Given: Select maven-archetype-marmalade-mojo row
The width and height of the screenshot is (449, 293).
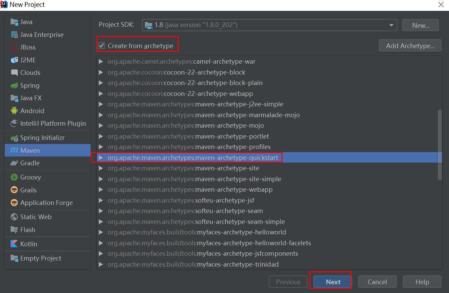Looking at the screenshot, I should (269, 115).
